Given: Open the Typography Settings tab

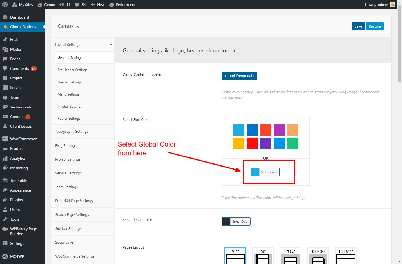Looking at the screenshot, I should (72, 132).
